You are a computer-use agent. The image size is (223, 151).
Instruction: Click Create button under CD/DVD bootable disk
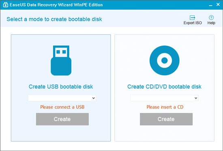pyautogui.click(x=166, y=119)
